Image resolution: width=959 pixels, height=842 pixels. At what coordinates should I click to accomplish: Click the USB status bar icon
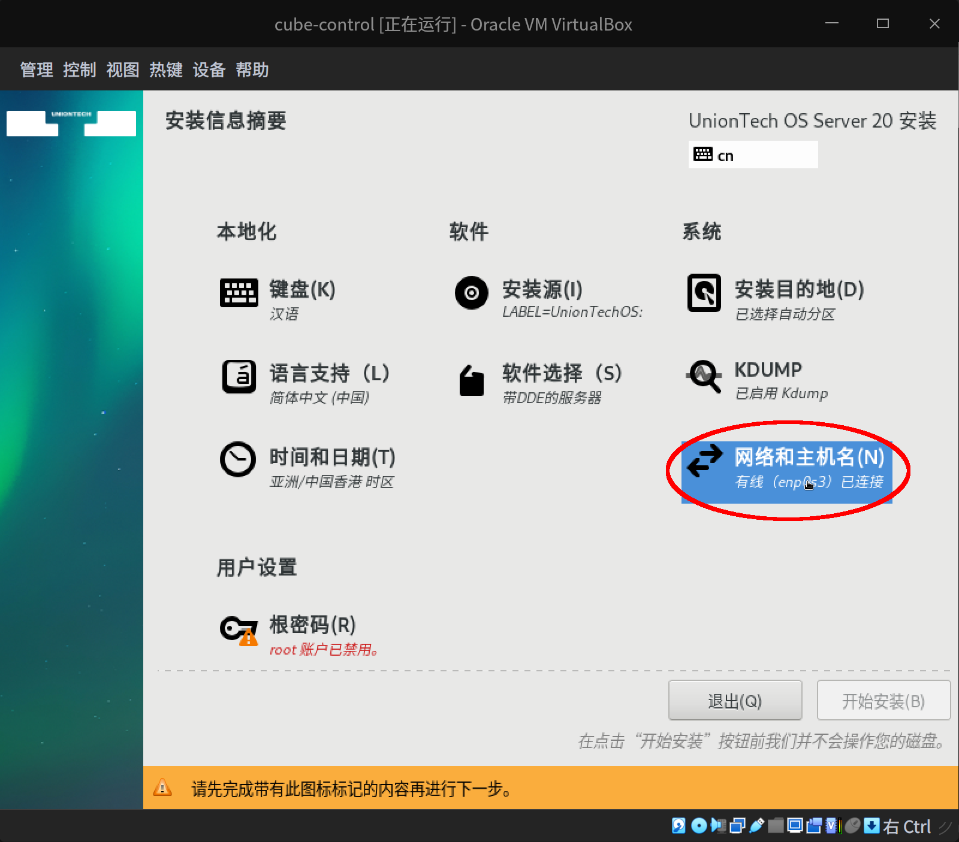756,826
